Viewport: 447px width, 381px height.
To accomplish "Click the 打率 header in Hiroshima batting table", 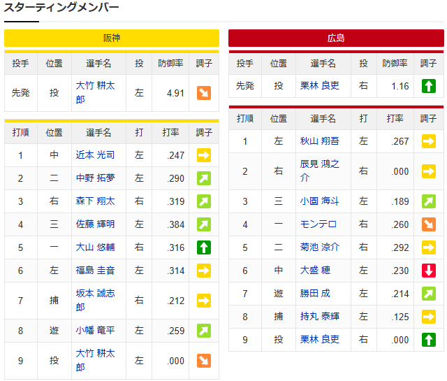I will pyautogui.click(x=395, y=119).
